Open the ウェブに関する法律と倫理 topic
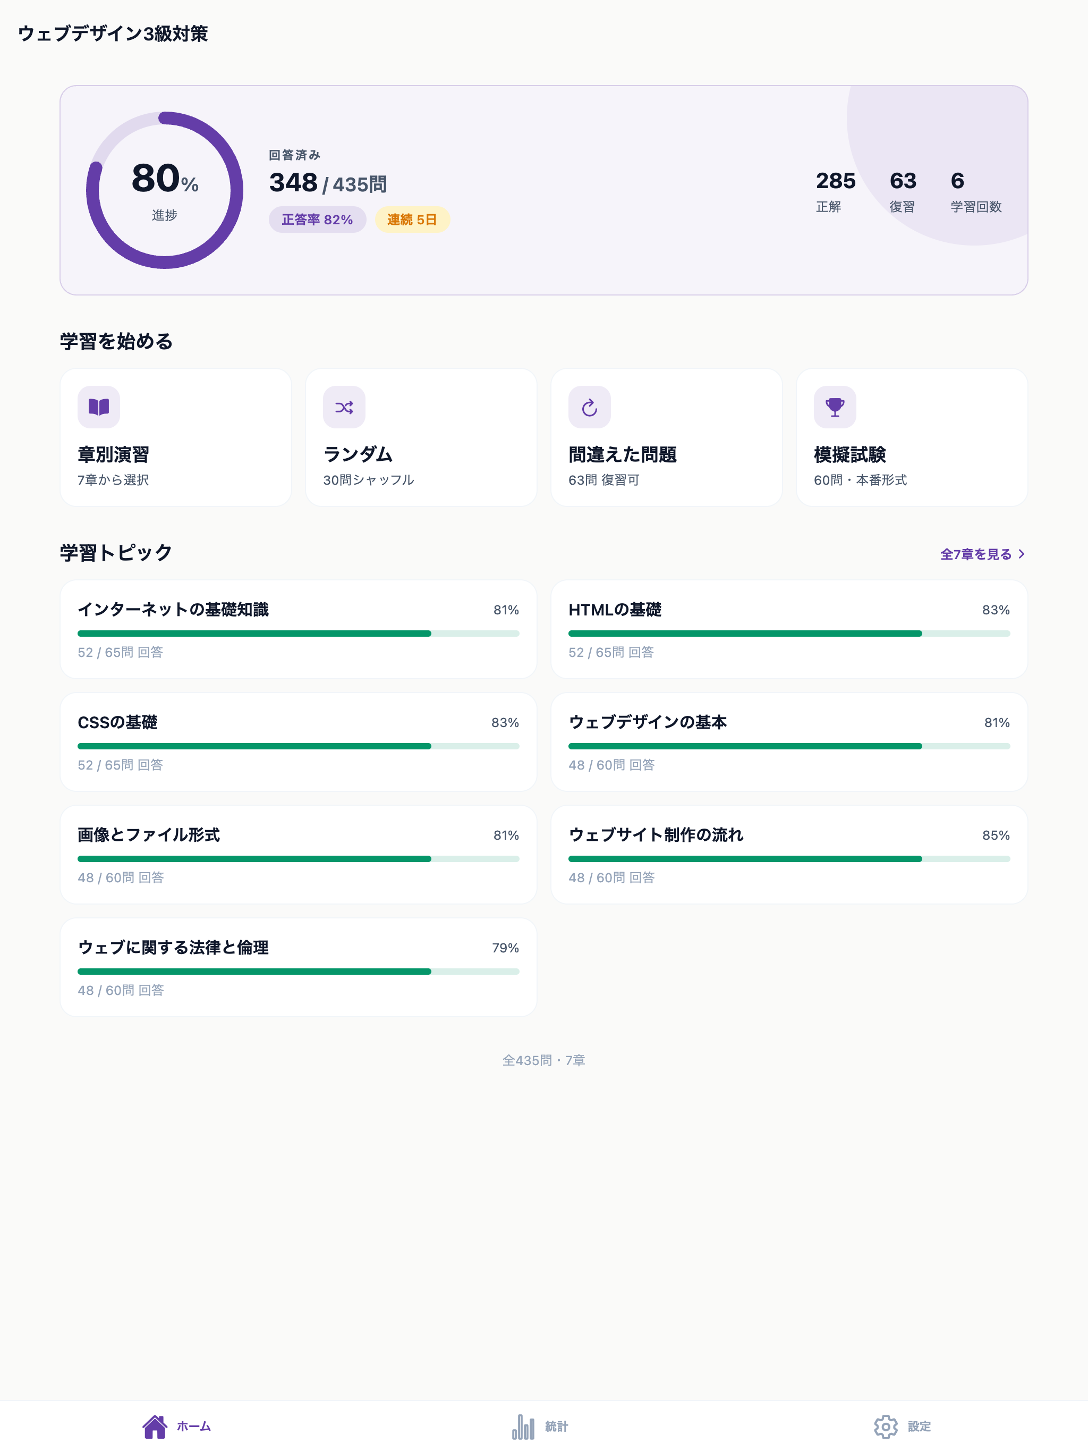 coord(298,968)
